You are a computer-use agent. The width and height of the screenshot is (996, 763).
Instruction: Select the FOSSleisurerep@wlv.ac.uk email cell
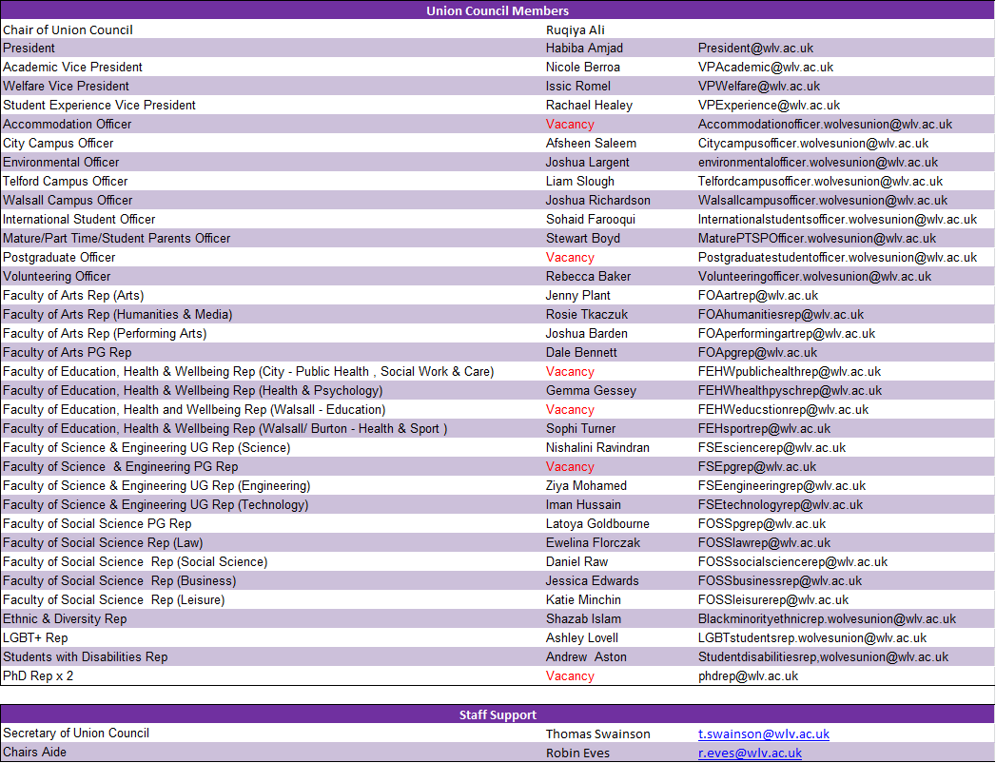click(x=773, y=601)
